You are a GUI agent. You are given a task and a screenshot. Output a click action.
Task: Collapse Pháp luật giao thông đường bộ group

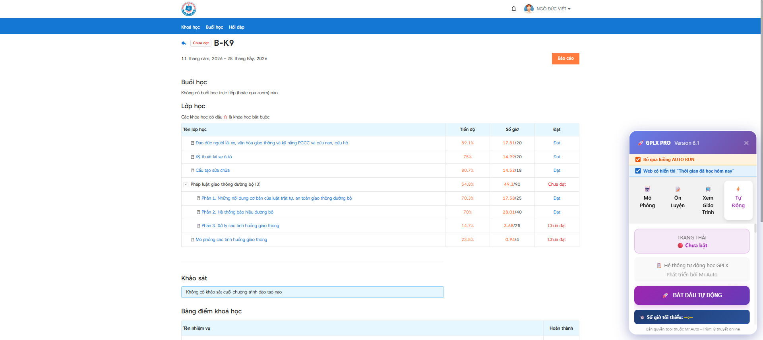coord(186,185)
